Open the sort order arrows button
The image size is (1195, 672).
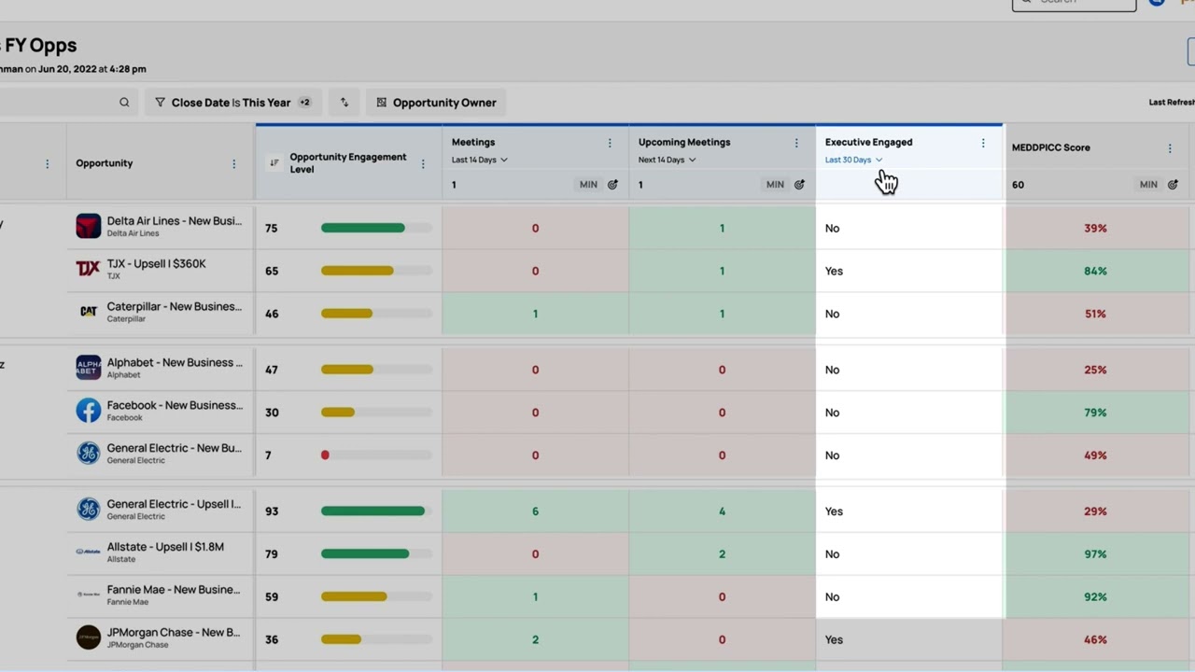coord(344,103)
